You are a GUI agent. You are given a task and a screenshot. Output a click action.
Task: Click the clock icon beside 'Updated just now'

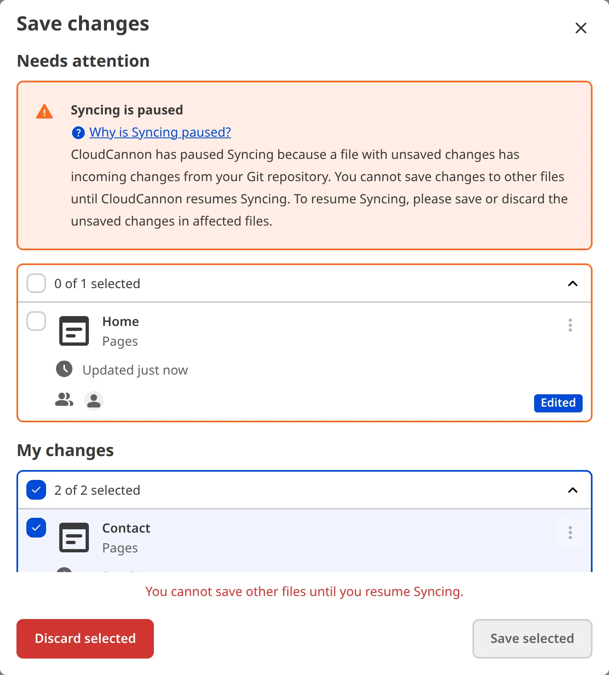[64, 369]
